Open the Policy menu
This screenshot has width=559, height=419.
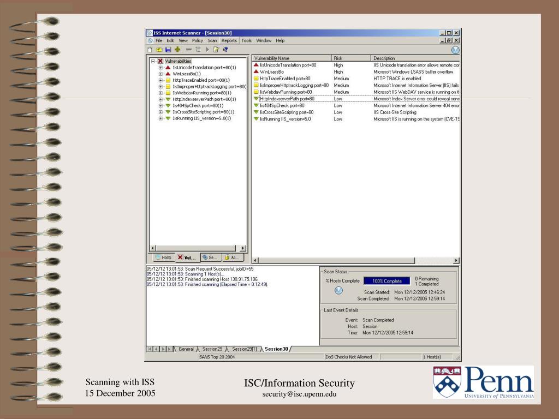pyautogui.click(x=198, y=40)
